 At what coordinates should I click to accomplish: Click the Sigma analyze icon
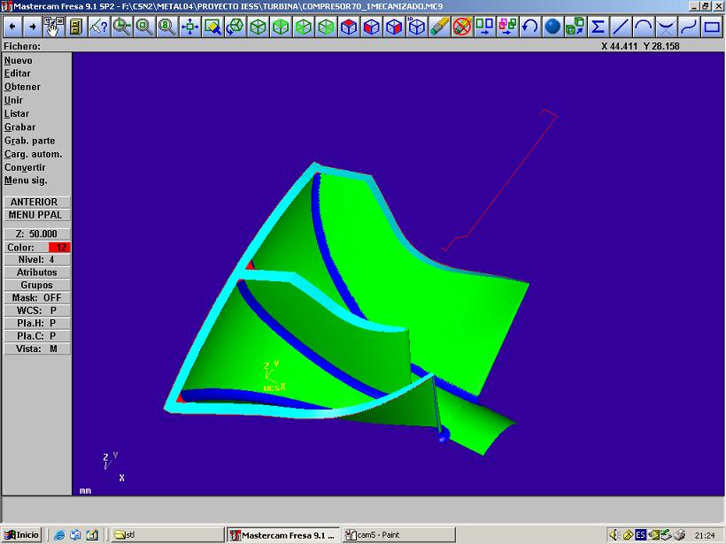point(599,27)
